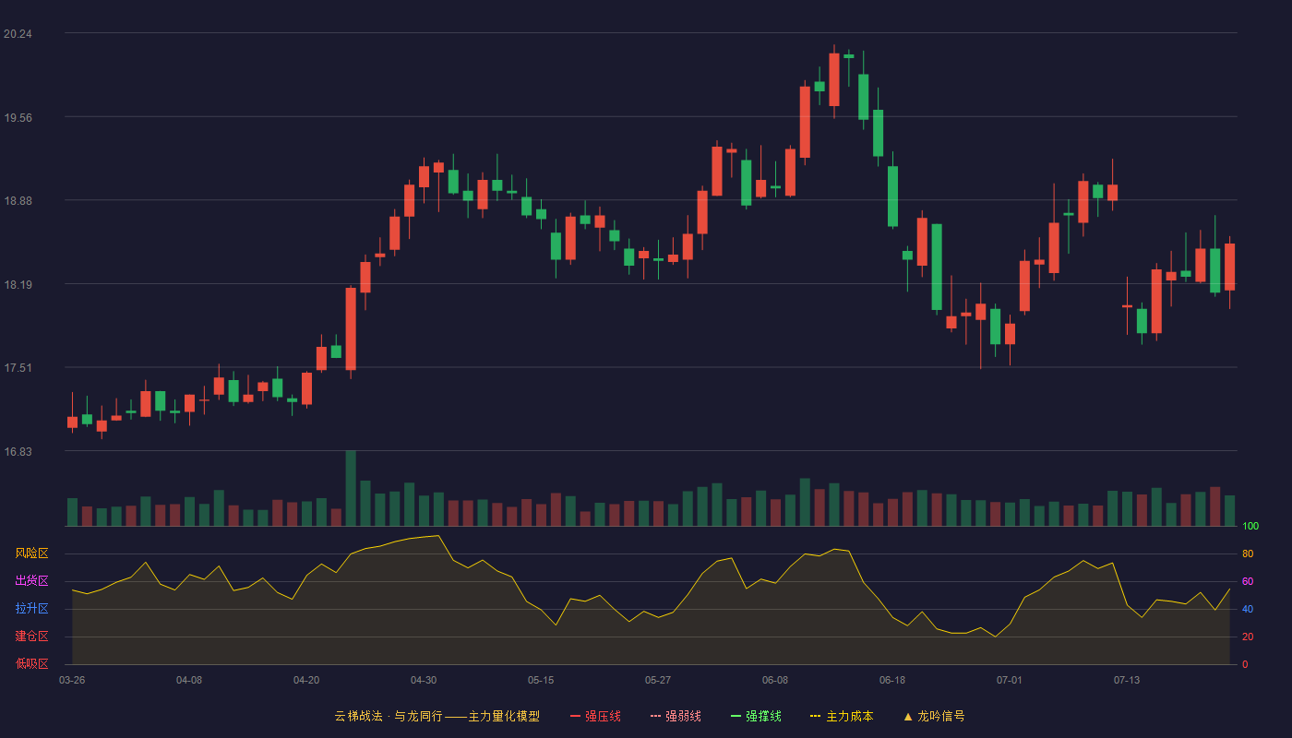Click the 16.83 price axis label
The image size is (1292, 738).
click(x=18, y=452)
